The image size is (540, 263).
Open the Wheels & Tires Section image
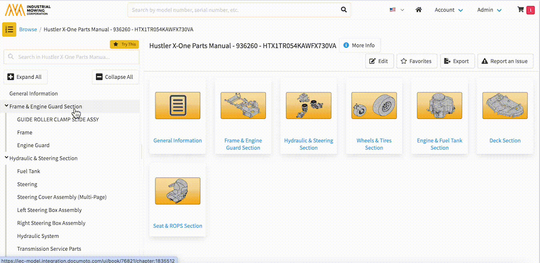coord(374,106)
